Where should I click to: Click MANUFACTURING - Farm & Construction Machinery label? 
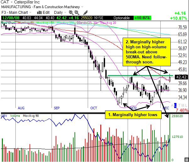coord(40,7)
